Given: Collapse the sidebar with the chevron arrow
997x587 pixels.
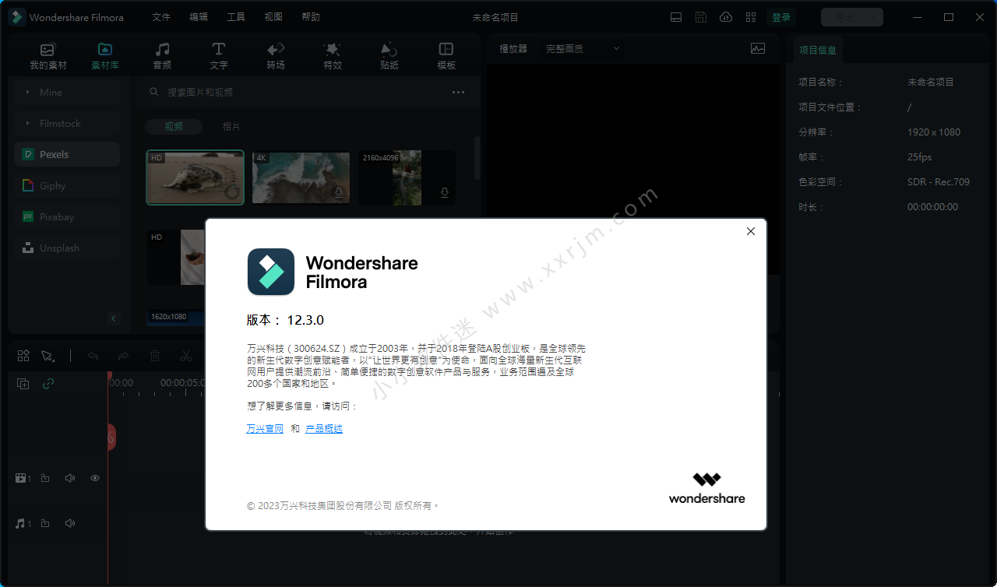Looking at the screenshot, I should click(113, 318).
